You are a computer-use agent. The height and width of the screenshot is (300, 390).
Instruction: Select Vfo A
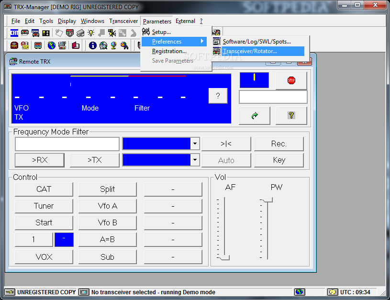[108, 206]
